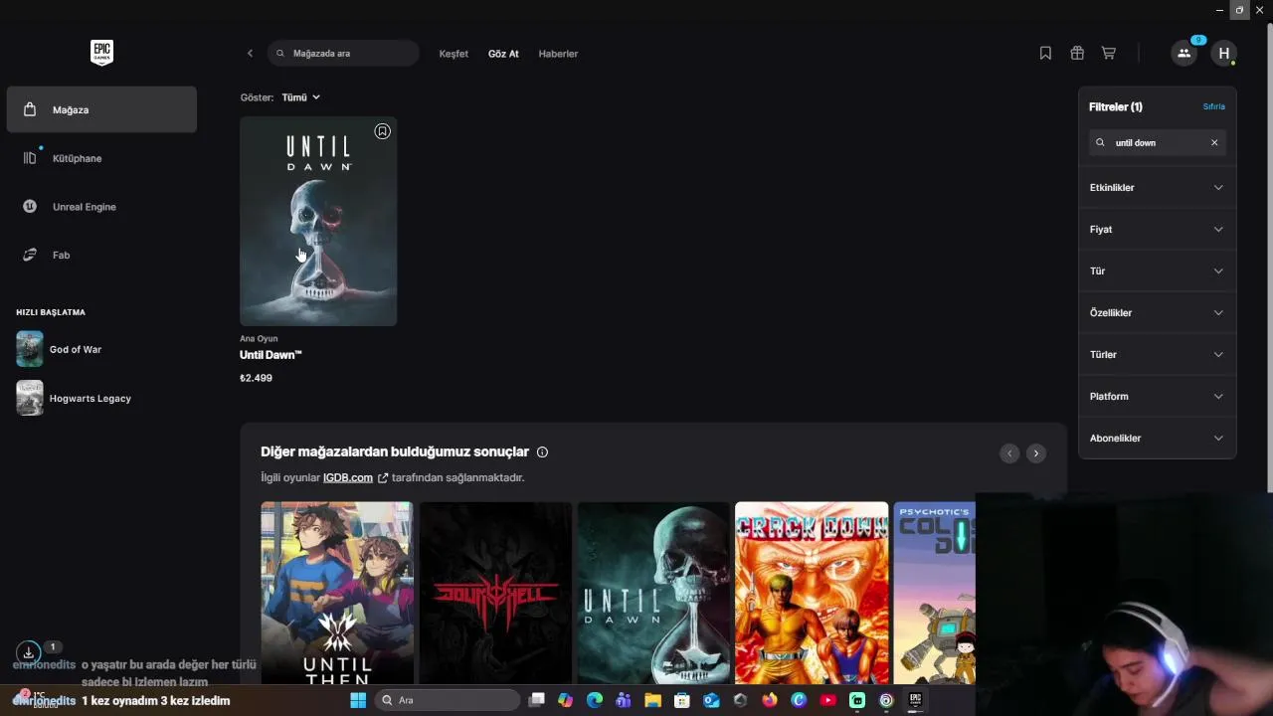Launch God of War quick start

click(101, 349)
